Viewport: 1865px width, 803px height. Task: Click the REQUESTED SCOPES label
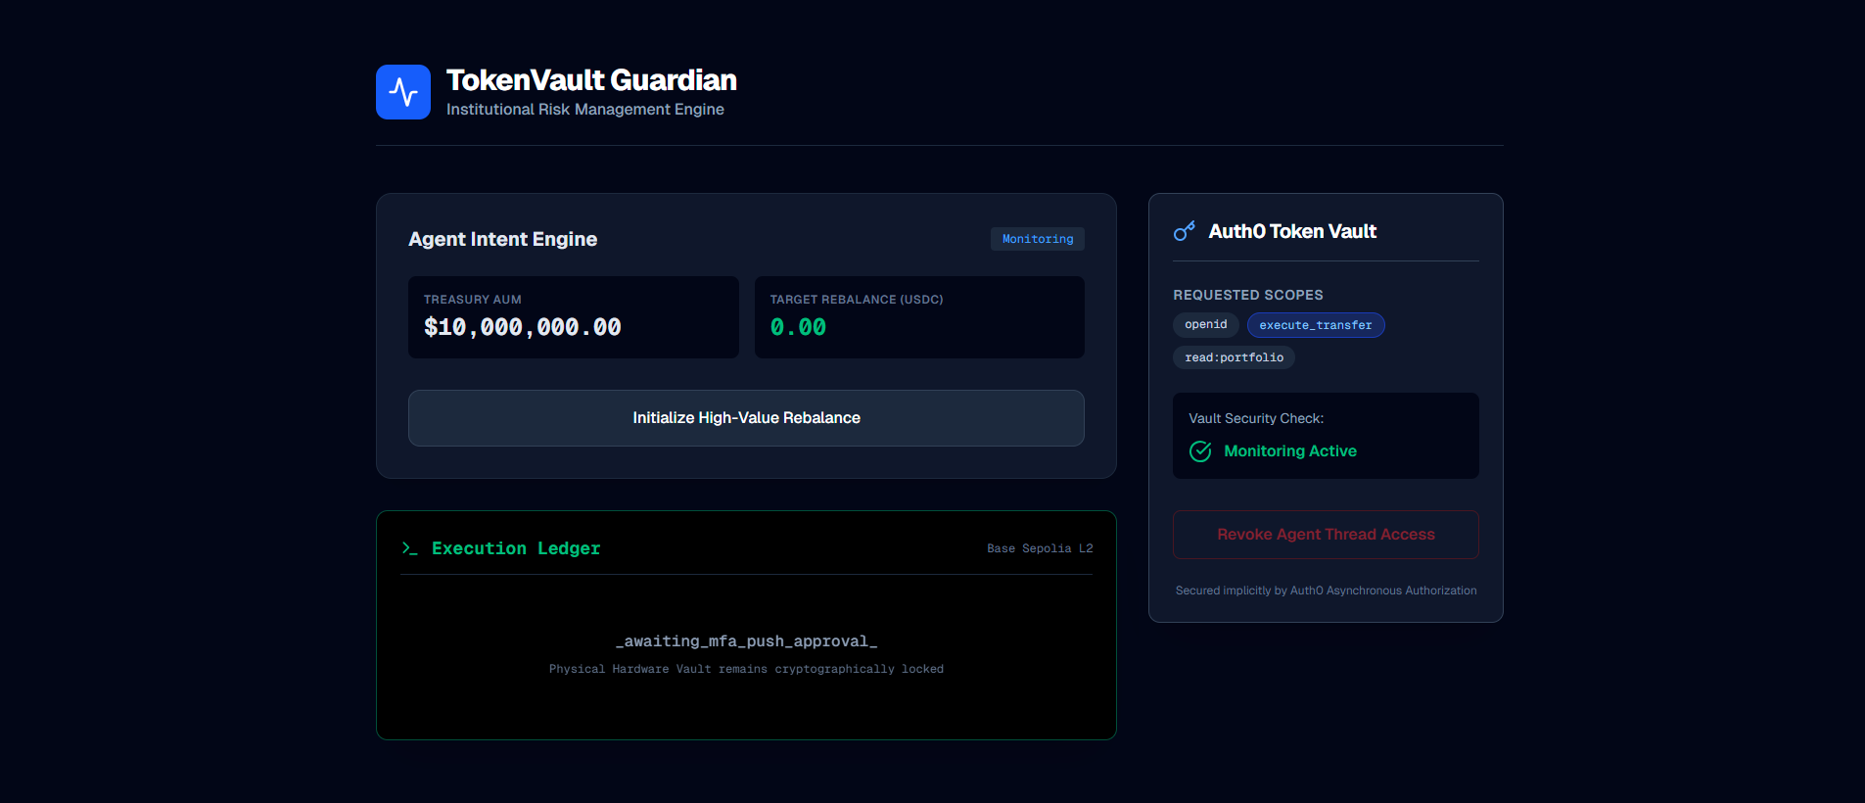click(x=1248, y=295)
